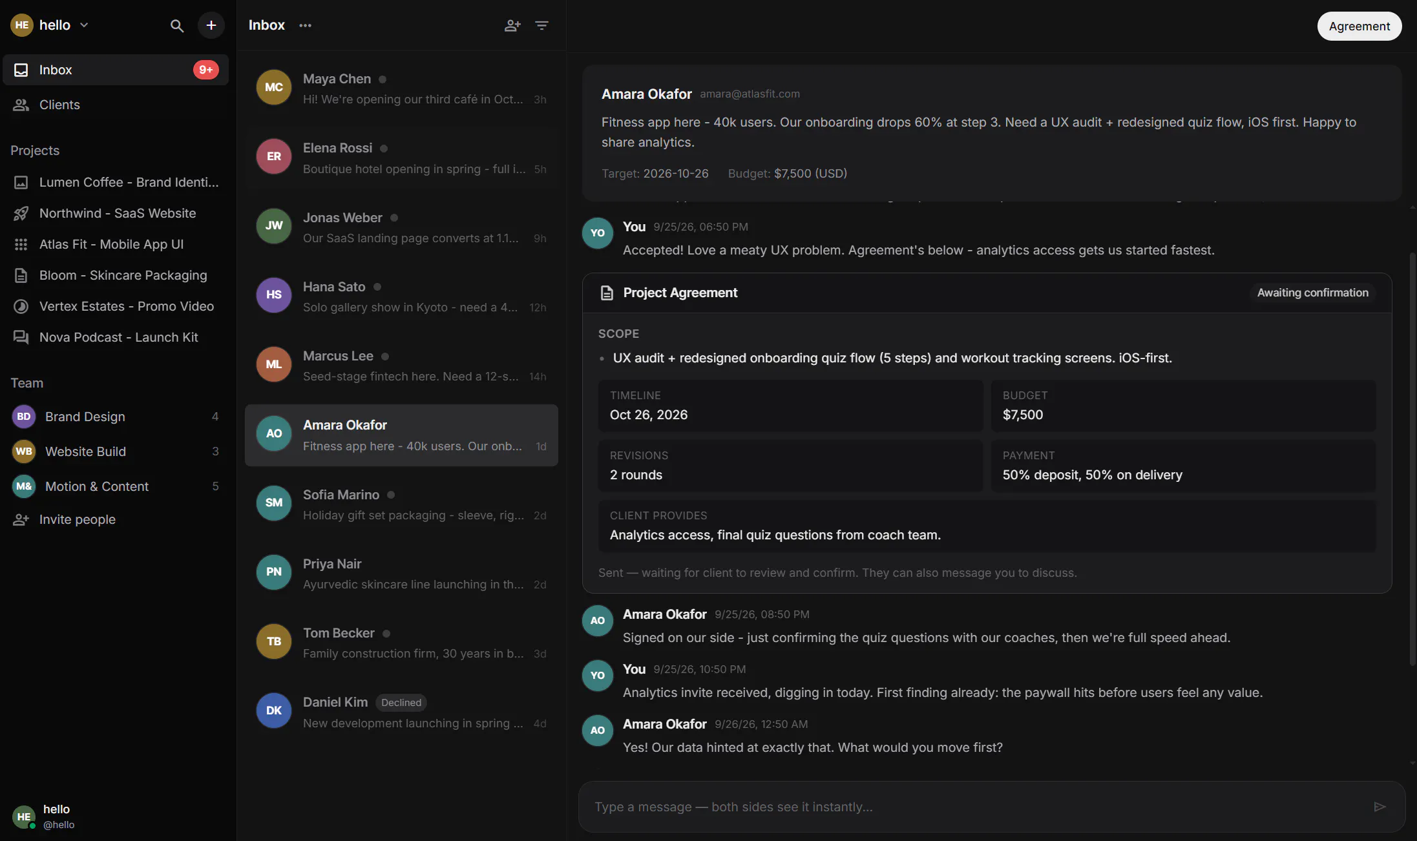Image resolution: width=1417 pixels, height=841 pixels.
Task: Click the Invite people add-person icon
Action: click(21, 519)
